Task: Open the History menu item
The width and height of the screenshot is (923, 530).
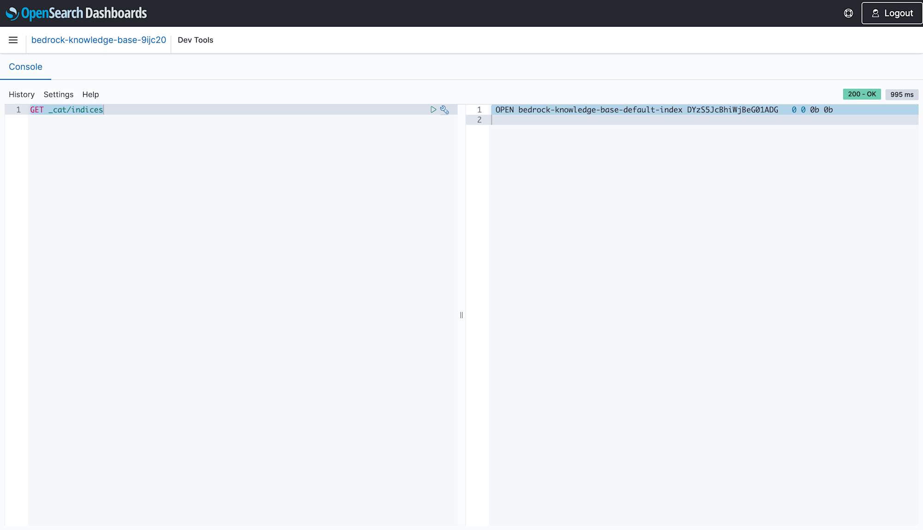Action: point(22,95)
